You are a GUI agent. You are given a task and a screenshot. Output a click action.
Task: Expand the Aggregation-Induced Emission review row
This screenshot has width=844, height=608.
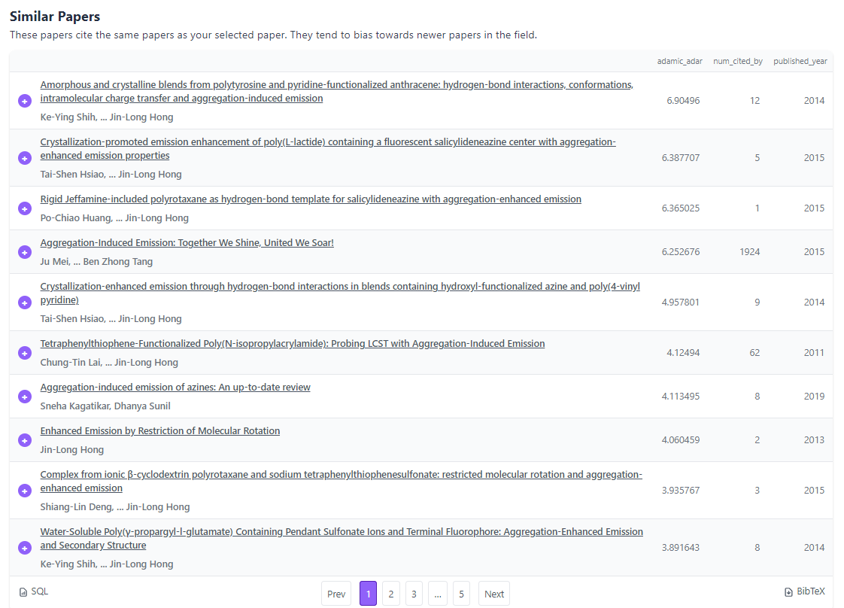coord(24,251)
